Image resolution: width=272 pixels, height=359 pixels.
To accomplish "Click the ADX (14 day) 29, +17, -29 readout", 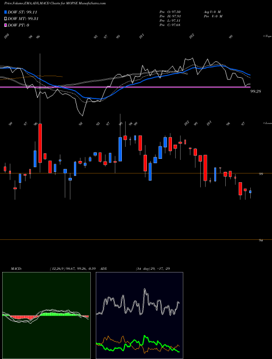I will coord(153,269).
